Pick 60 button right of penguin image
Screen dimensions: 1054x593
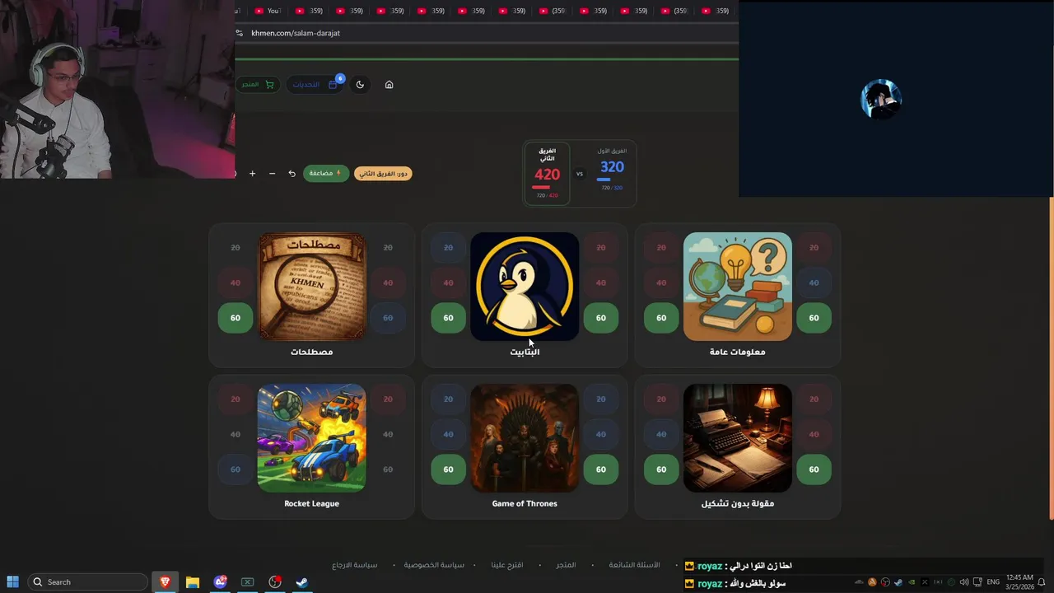click(600, 317)
